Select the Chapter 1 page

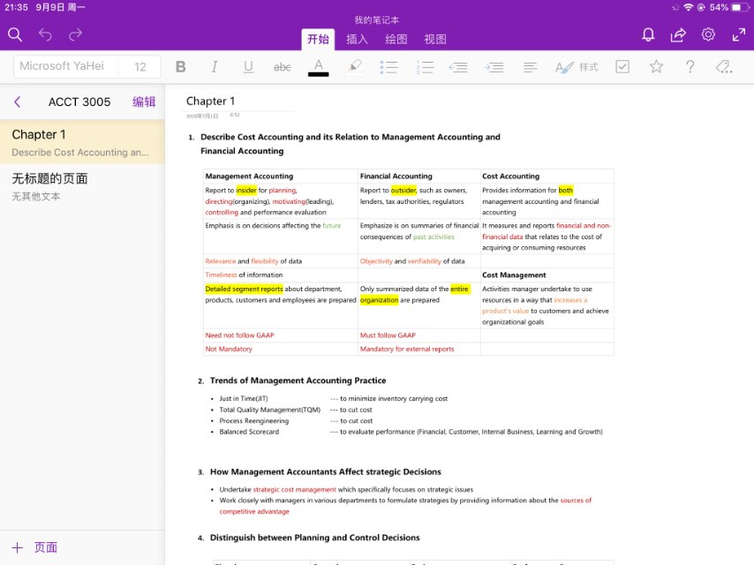[x=82, y=142]
